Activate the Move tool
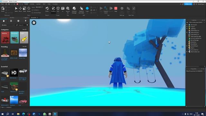 coord(20,9)
